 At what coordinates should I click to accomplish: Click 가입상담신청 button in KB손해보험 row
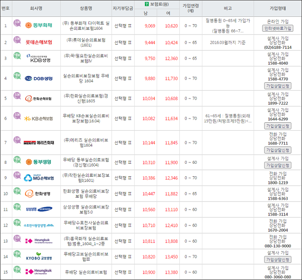coord(277,126)
